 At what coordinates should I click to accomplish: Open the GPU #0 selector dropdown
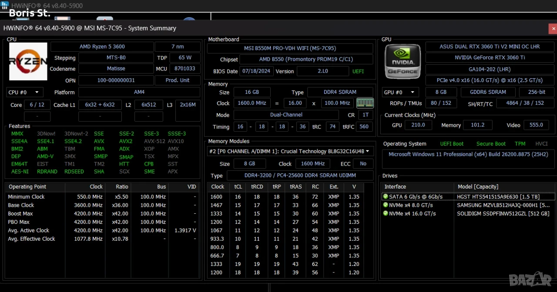(400, 92)
